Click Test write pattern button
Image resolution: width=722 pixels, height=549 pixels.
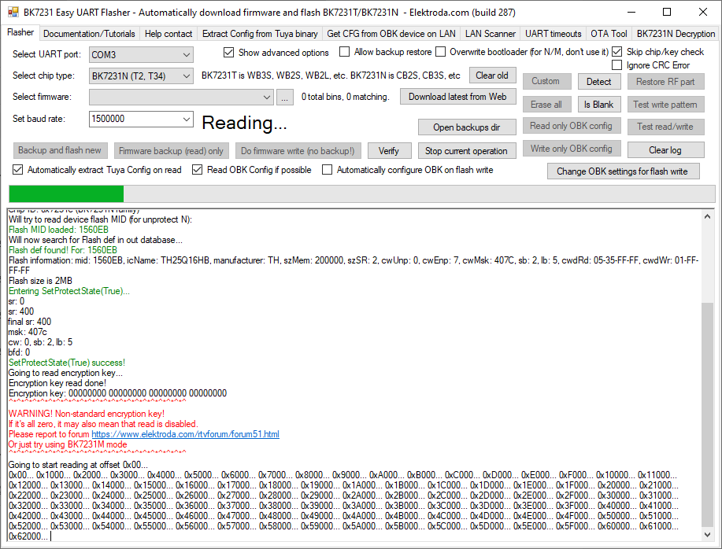click(665, 105)
